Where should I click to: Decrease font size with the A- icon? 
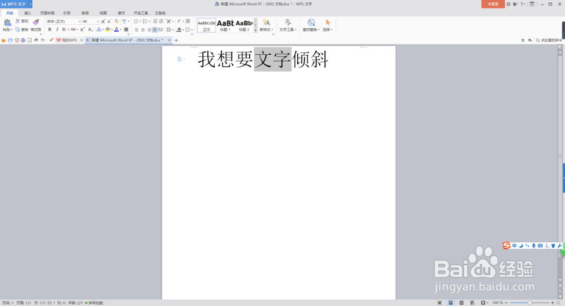(109, 21)
